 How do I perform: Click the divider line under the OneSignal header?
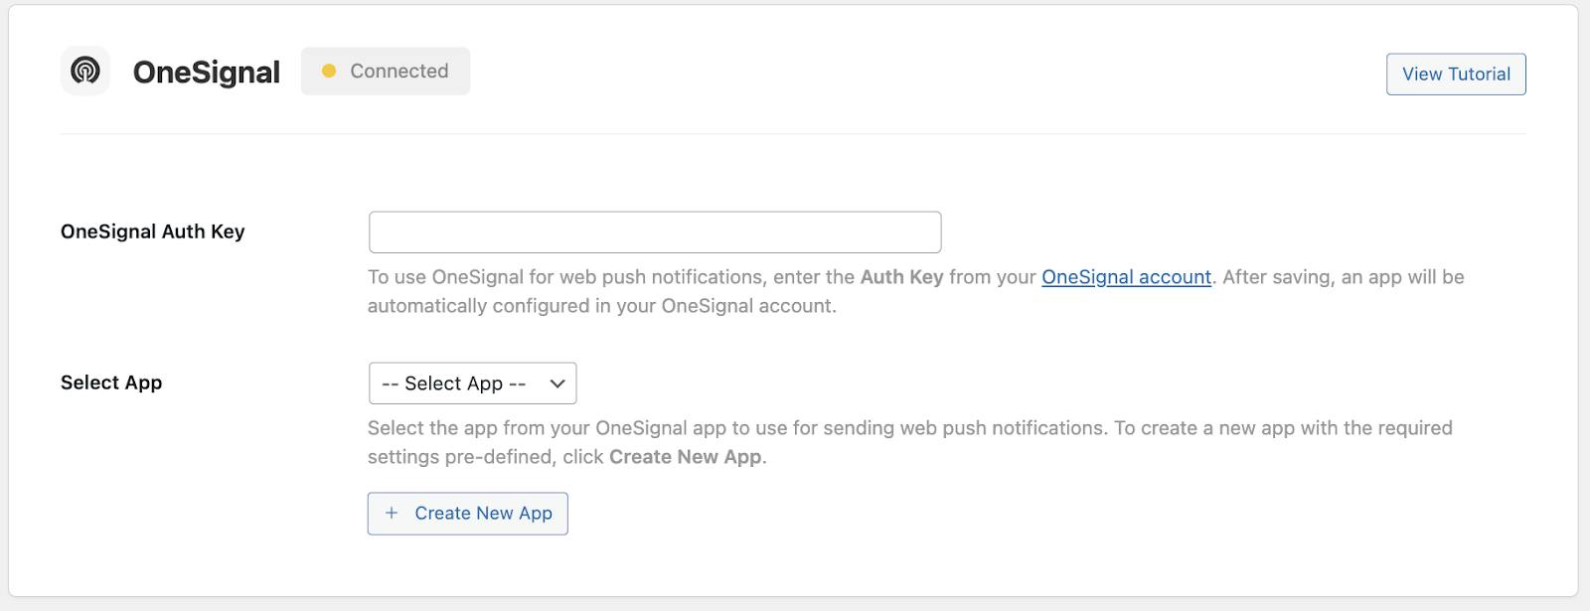793,133
